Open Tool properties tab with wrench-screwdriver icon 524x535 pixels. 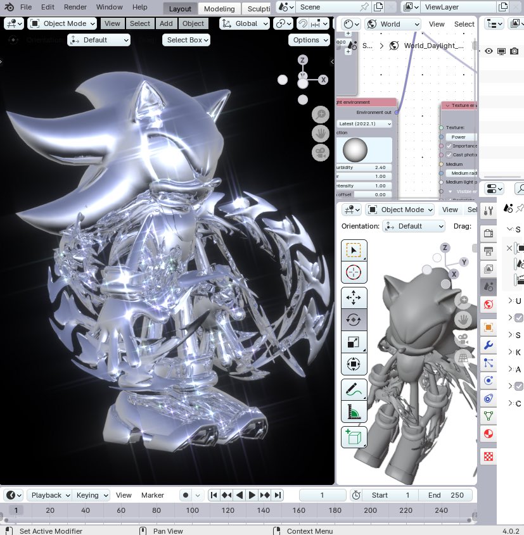pos(489,211)
